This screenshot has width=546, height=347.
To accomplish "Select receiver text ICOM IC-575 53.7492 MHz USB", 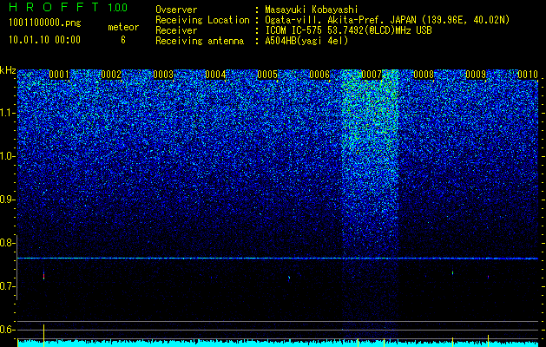I will 348,30.
